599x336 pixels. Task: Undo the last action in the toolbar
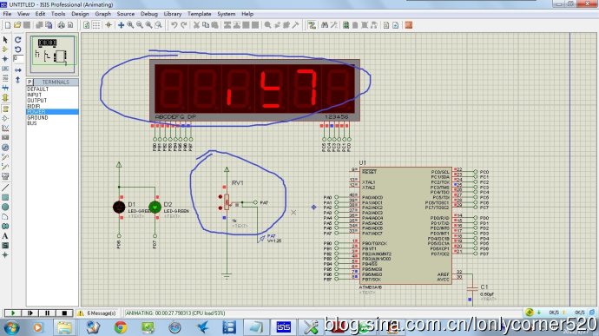[174, 25]
